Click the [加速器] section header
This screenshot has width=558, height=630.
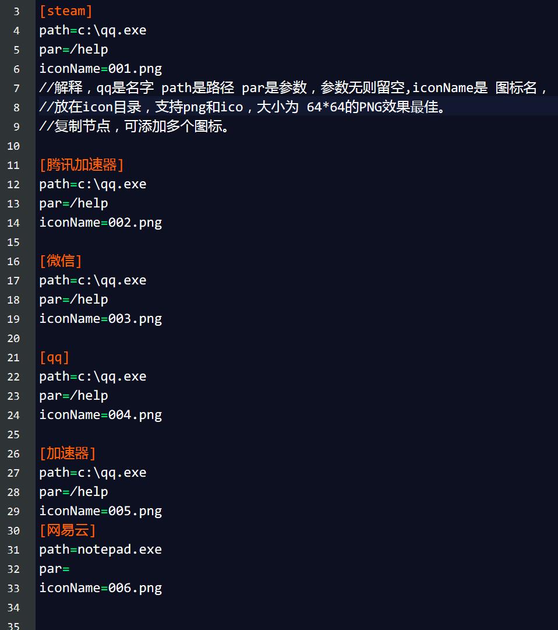pos(68,453)
